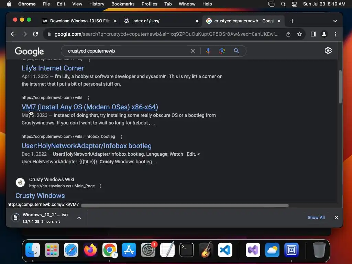Open new tab with plus button
This screenshot has width=352, height=264.
point(292,21)
